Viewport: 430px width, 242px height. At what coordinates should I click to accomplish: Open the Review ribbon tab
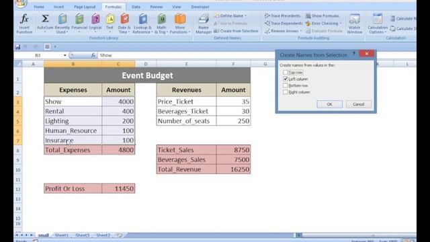tap(157, 7)
